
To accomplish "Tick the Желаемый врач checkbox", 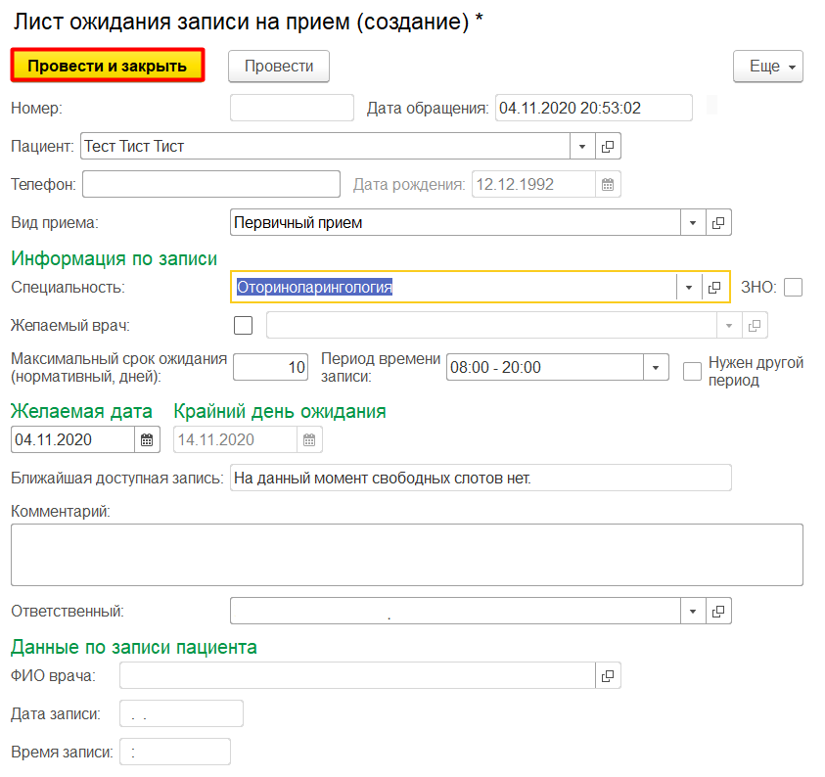I will 244,325.
